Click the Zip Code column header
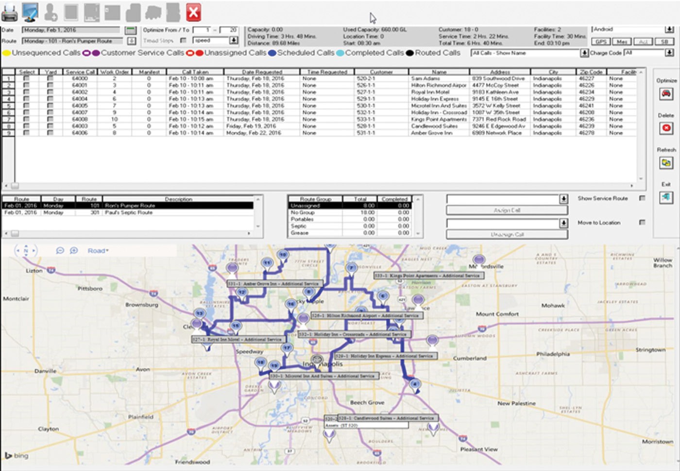Screen dimensions: 680x471 [x=591, y=72]
